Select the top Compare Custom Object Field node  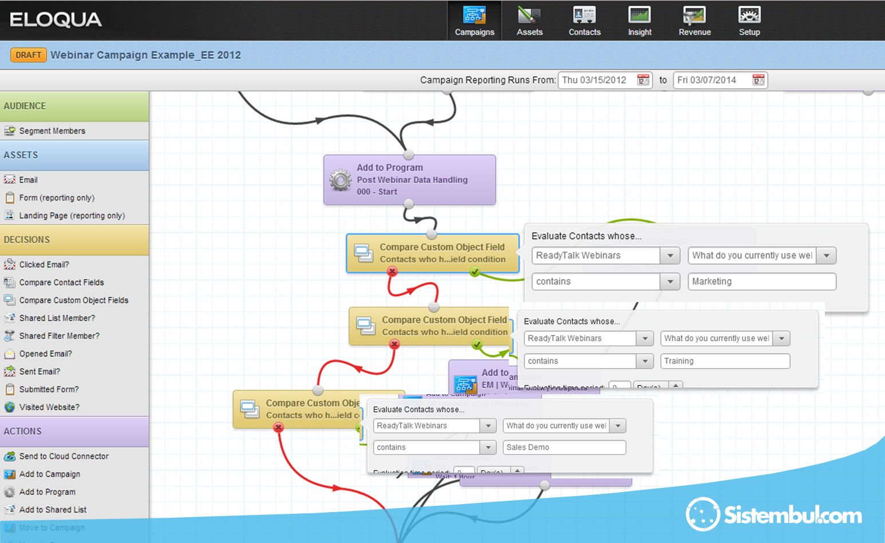coord(433,253)
